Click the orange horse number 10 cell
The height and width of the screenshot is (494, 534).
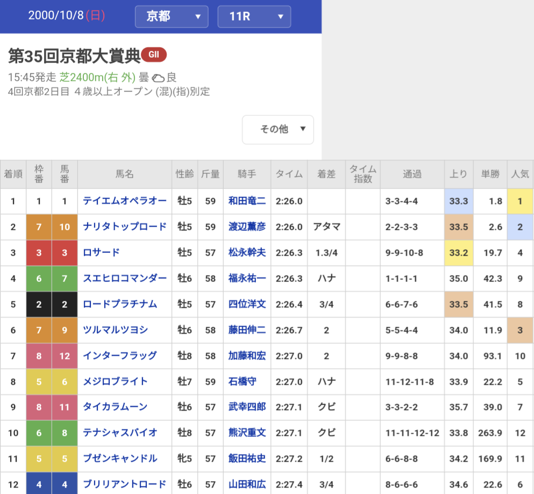click(x=65, y=227)
